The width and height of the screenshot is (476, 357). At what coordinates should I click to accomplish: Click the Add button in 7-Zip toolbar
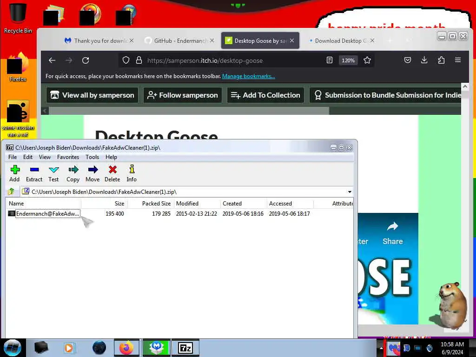(14, 173)
